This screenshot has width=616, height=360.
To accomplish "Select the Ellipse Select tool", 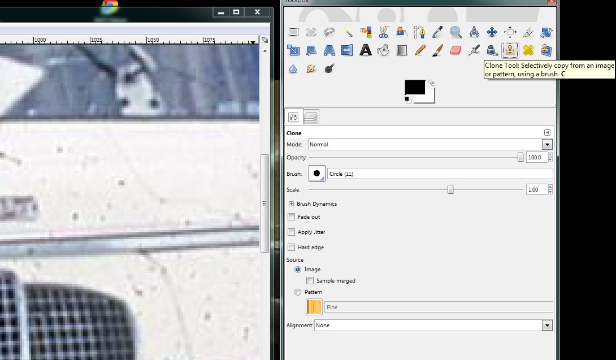I will (311, 32).
